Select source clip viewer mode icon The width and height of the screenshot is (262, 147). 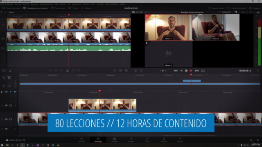pos(133,12)
